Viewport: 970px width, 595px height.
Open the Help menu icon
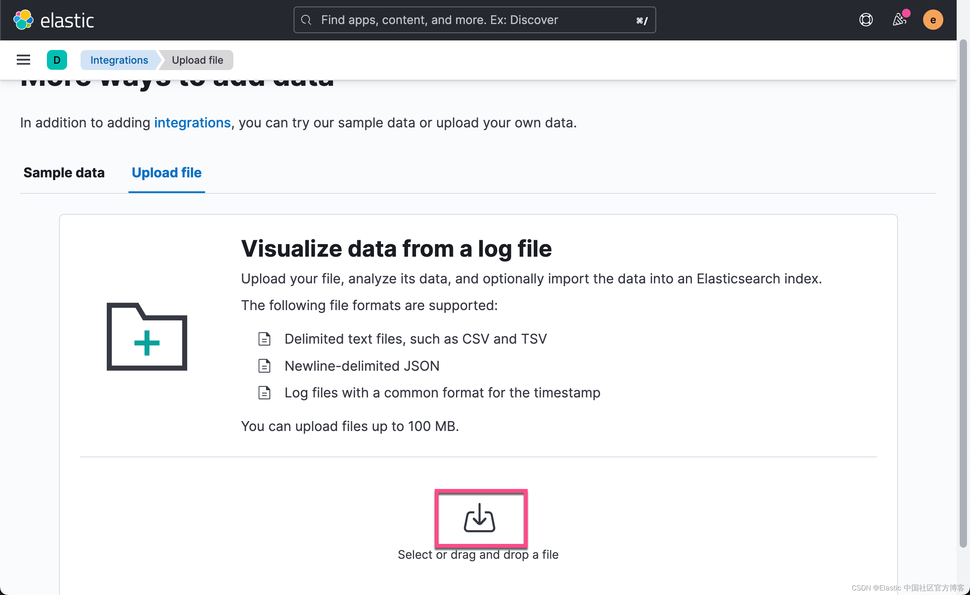coord(866,19)
